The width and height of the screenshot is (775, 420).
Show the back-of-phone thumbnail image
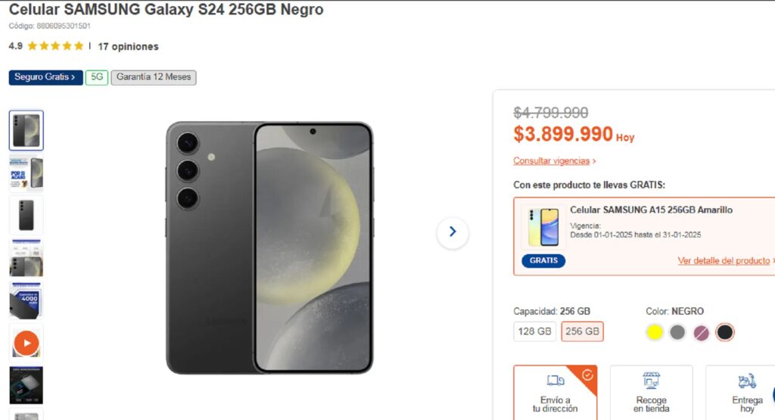coord(26,215)
